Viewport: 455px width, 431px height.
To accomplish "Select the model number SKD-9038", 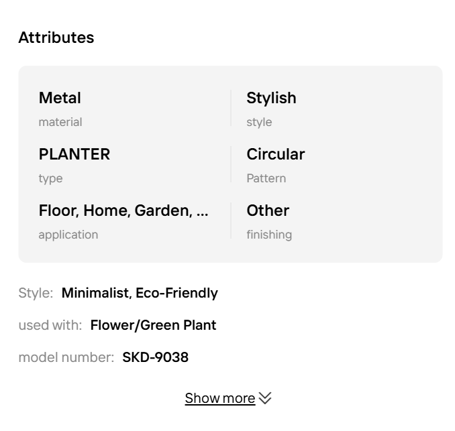I will 155,357.
